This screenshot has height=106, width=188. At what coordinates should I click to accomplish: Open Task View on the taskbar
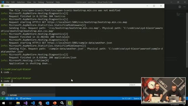[x=11, y=103]
